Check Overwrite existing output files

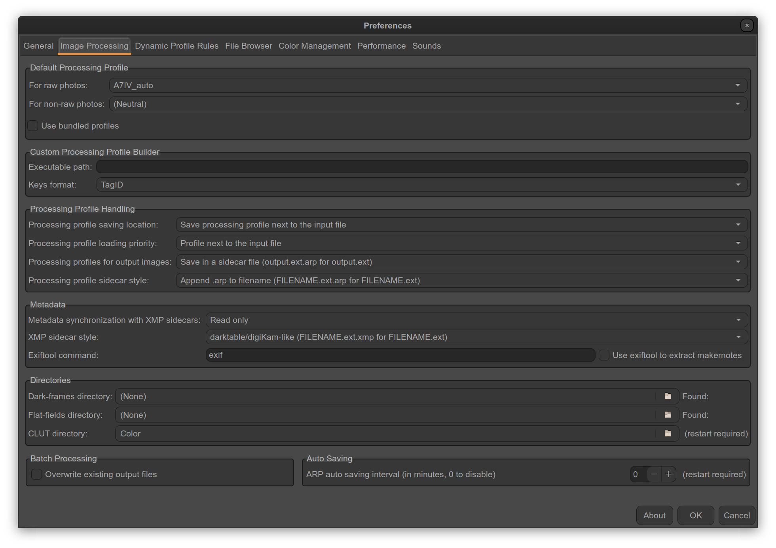[x=36, y=474]
